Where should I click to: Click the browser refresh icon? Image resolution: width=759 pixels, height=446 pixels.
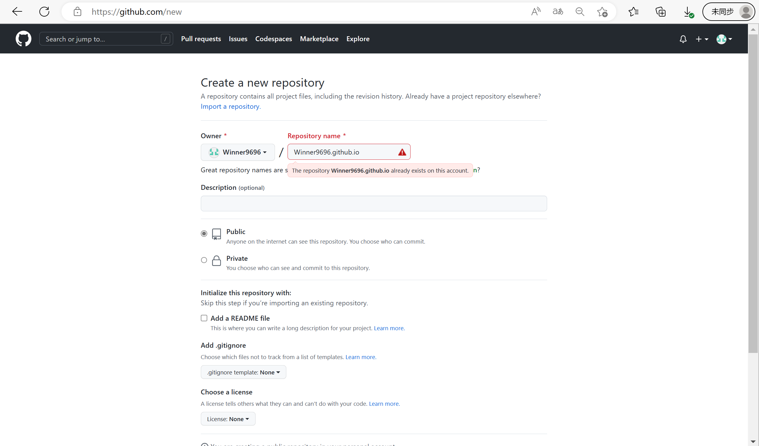click(44, 12)
